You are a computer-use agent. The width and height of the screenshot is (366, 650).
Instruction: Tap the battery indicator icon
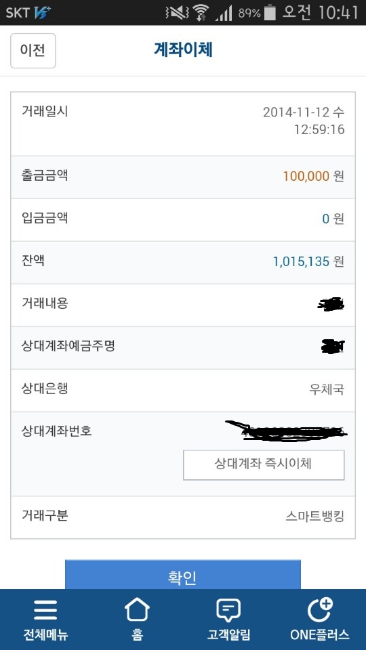click(x=270, y=12)
